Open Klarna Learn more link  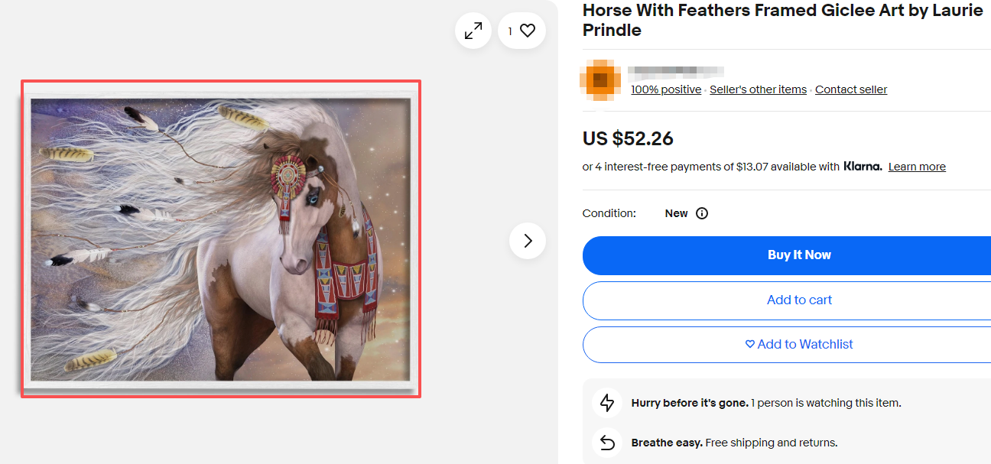(x=917, y=167)
